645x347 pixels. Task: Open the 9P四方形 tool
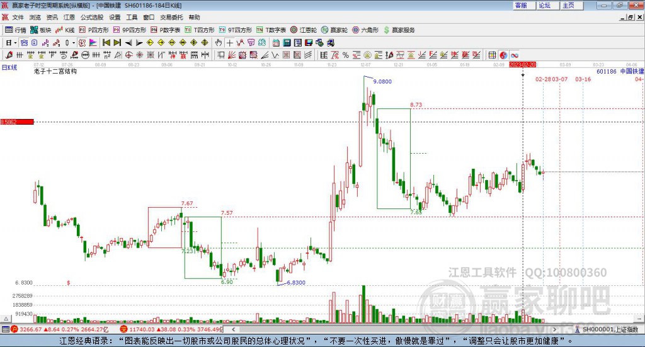[130, 30]
